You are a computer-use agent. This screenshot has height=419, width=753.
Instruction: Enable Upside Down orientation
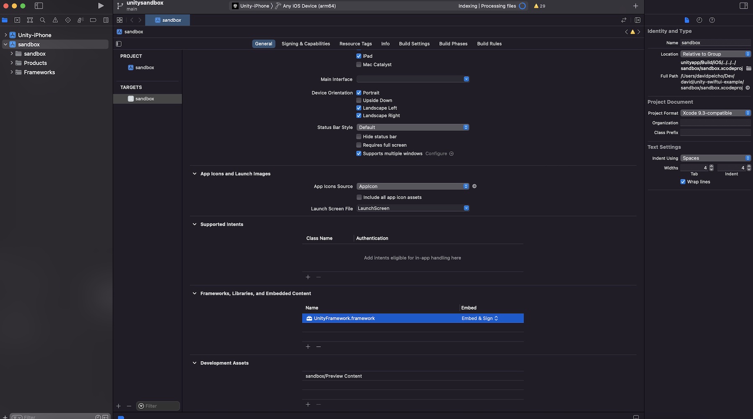point(359,101)
